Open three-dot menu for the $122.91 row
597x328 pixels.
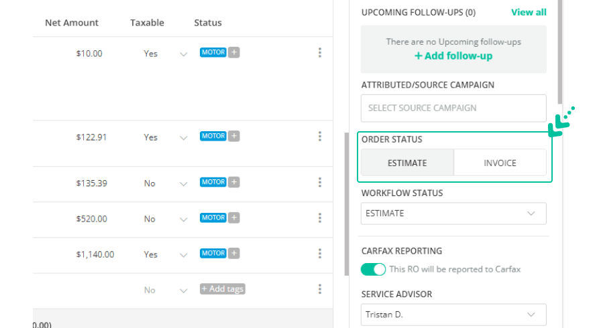[x=320, y=137]
